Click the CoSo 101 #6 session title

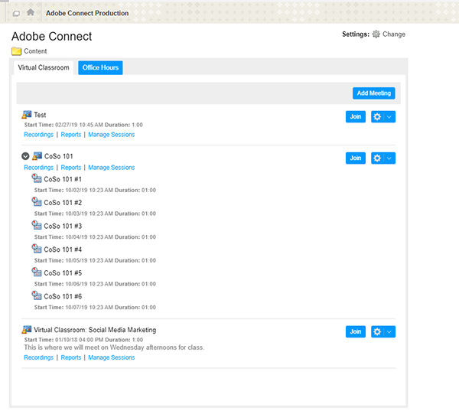[63, 296]
